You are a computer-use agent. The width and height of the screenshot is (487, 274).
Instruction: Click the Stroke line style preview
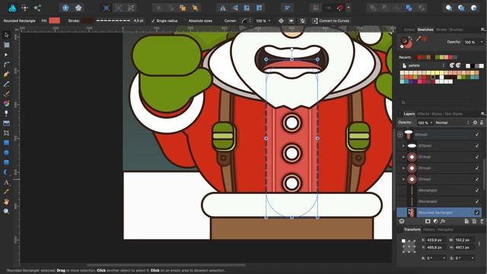113,21
